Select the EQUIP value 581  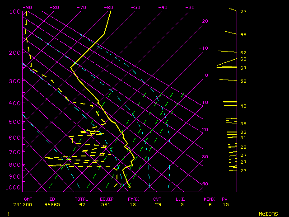click(107, 205)
